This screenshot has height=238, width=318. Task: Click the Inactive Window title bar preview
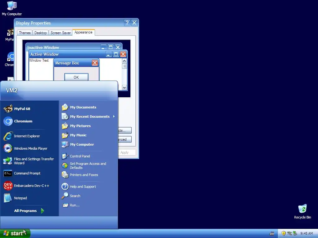click(74, 47)
